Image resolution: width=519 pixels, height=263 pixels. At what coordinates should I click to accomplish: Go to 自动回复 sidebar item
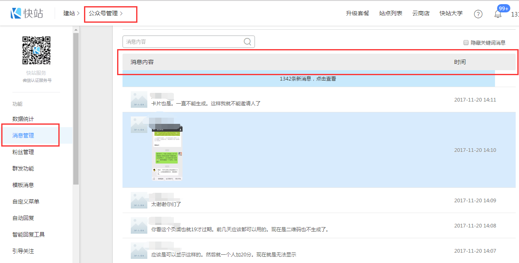pyautogui.click(x=23, y=218)
